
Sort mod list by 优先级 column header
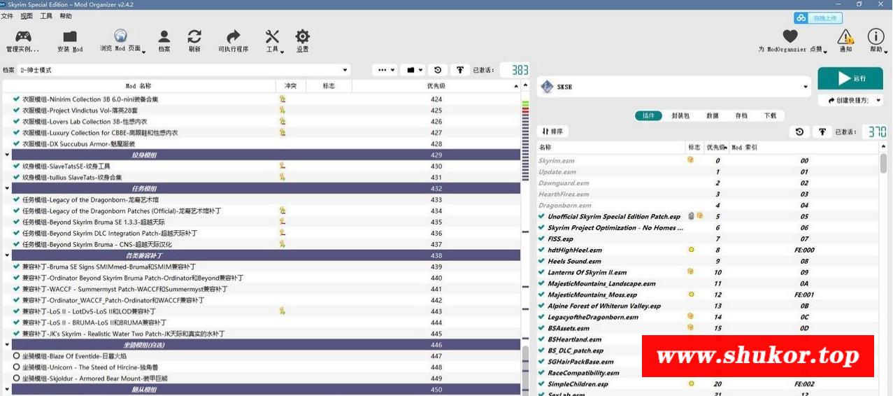[436, 86]
